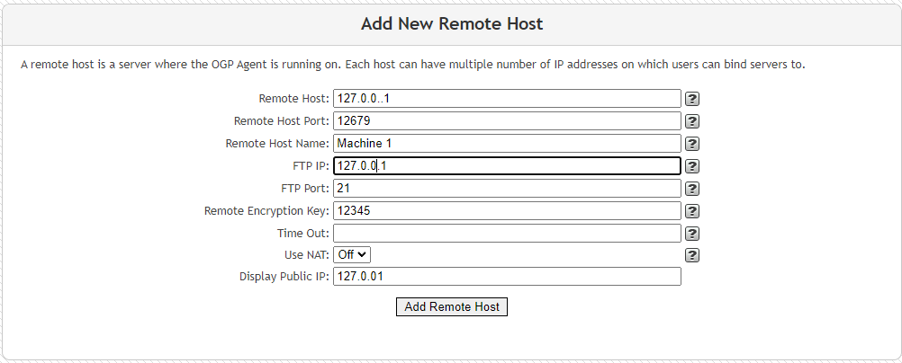Click the Display Public IP text box
This screenshot has height=363, width=902.
[508, 276]
